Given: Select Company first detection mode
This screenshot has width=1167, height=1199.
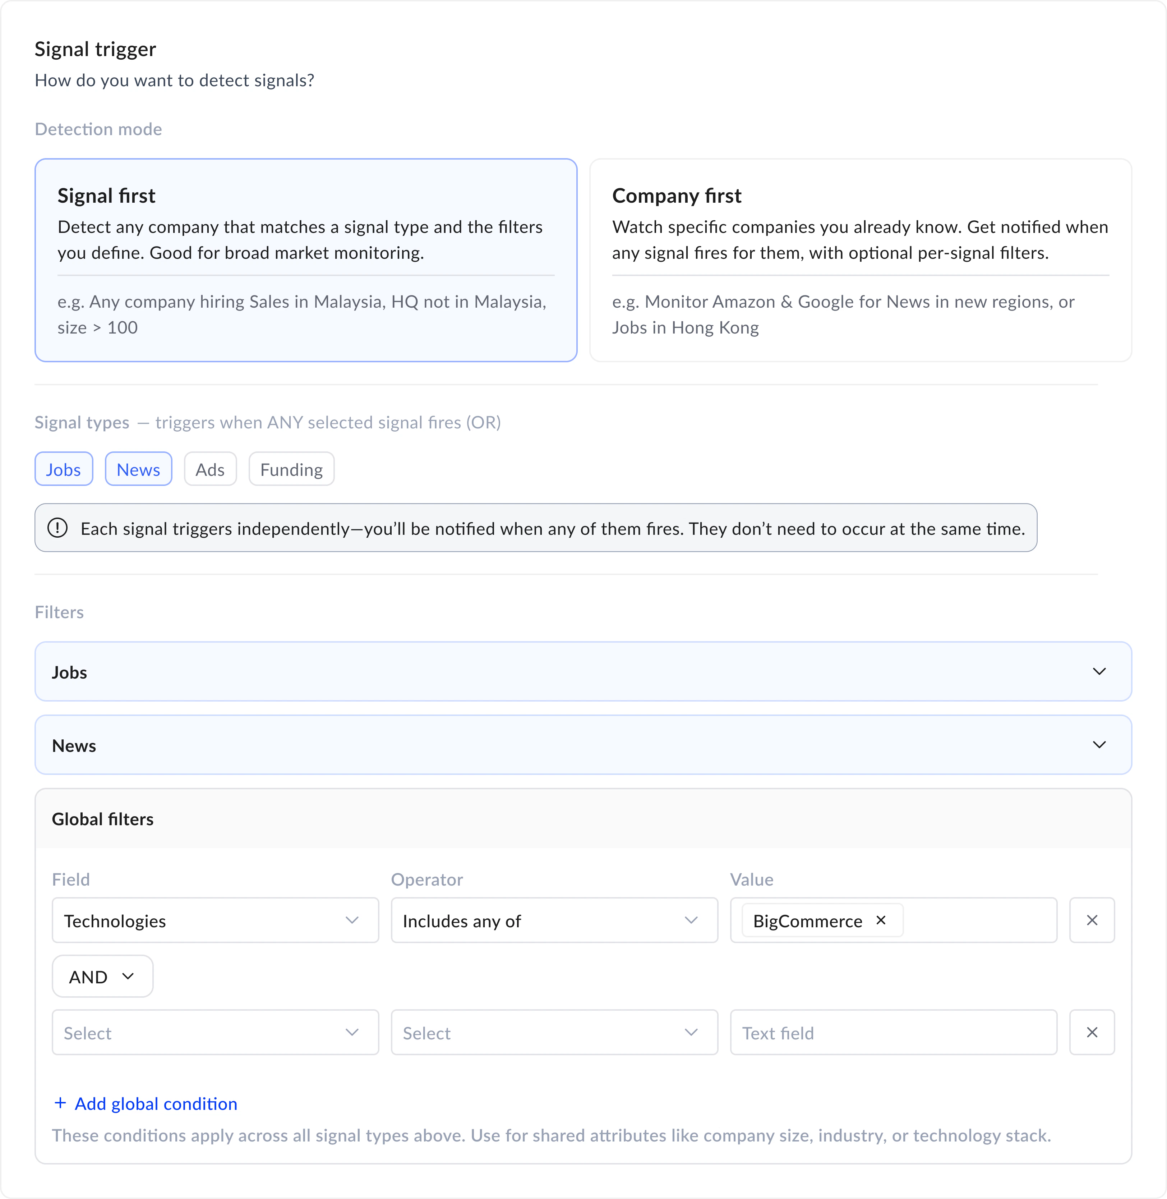Looking at the screenshot, I should point(860,260).
